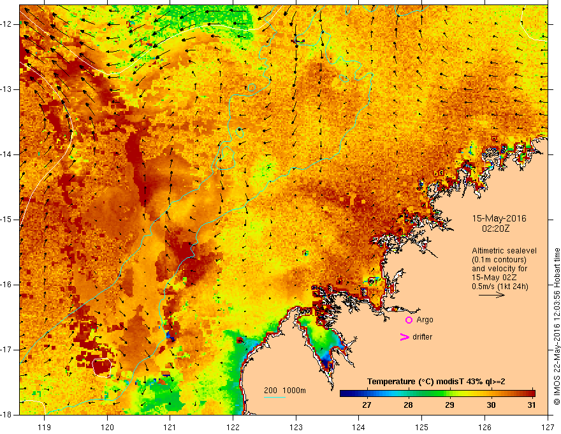Click the longitude label 125

pos(422,427)
